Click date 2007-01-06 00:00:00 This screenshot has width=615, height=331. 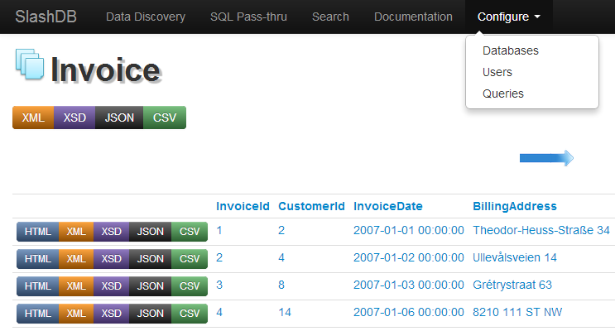pos(409,313)
